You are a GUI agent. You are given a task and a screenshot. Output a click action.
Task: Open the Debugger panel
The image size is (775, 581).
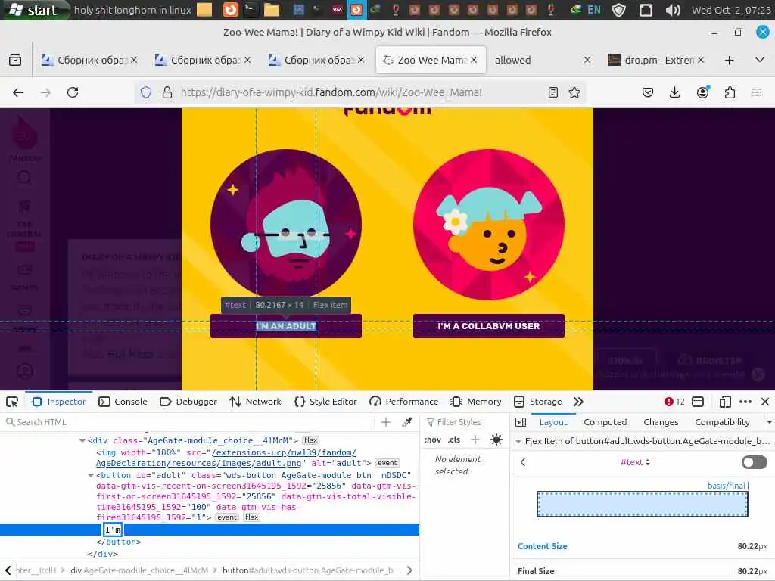[x=188, y=402]
